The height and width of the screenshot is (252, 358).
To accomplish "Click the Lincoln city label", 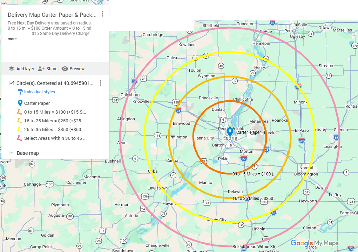I will pyautogui.click(x=258, y=229).
